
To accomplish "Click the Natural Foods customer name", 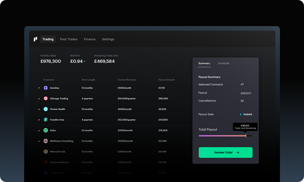I will [58, 152].
